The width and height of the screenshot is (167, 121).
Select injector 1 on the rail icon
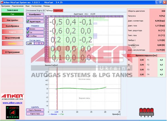141,110
